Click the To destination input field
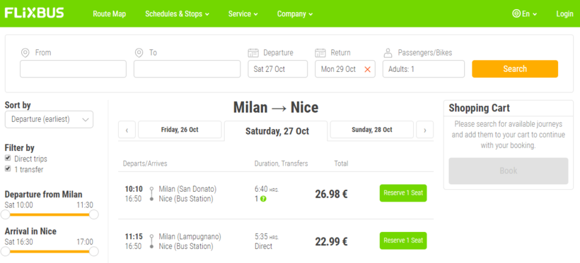Image resolution: width=580 pixels, height=263 pixels. pos(187,69)
